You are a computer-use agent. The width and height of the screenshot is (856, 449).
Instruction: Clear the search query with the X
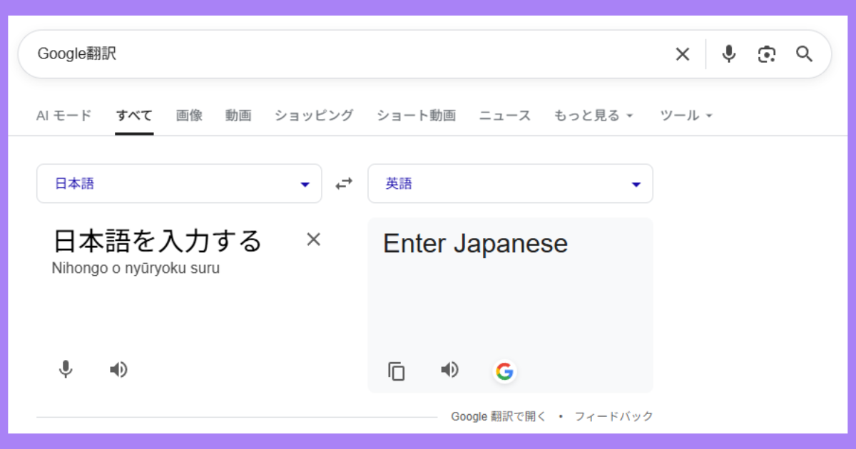click(x=682, y=53)
